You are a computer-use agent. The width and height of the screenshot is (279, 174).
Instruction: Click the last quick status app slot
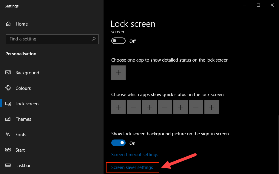click(x=212, y=107)
